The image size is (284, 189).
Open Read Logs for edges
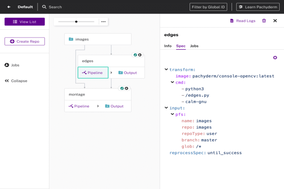(x=242, y=21)
